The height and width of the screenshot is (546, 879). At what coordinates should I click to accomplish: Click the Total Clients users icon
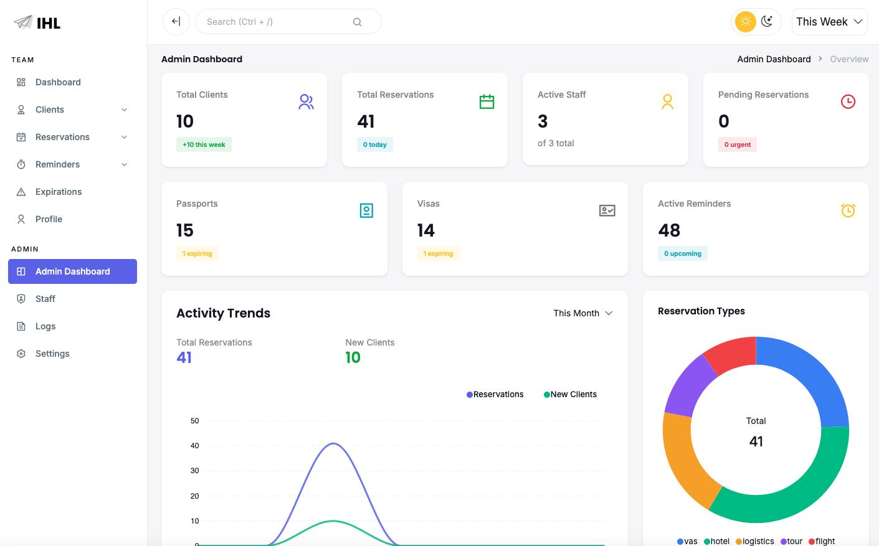(306, 101)
